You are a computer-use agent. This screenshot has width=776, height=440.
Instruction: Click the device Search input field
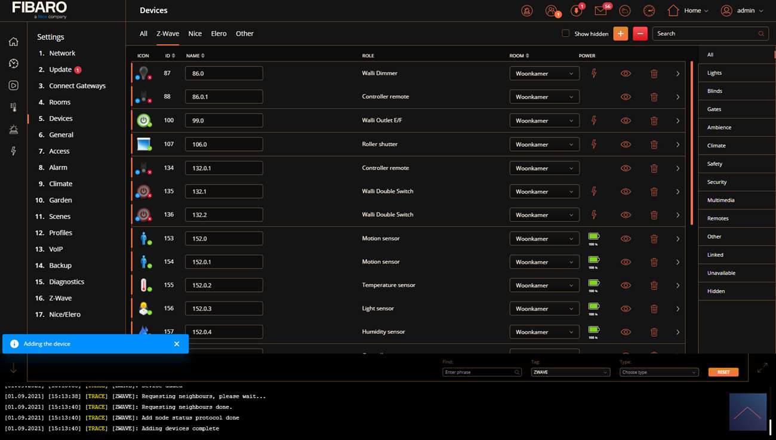click(x=706, y=34)
